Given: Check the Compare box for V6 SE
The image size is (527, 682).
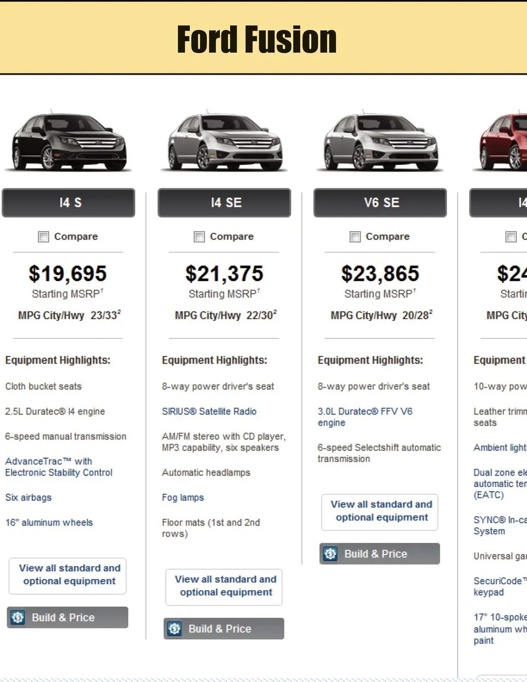Looking at the screenshot, I should point(355,237).
